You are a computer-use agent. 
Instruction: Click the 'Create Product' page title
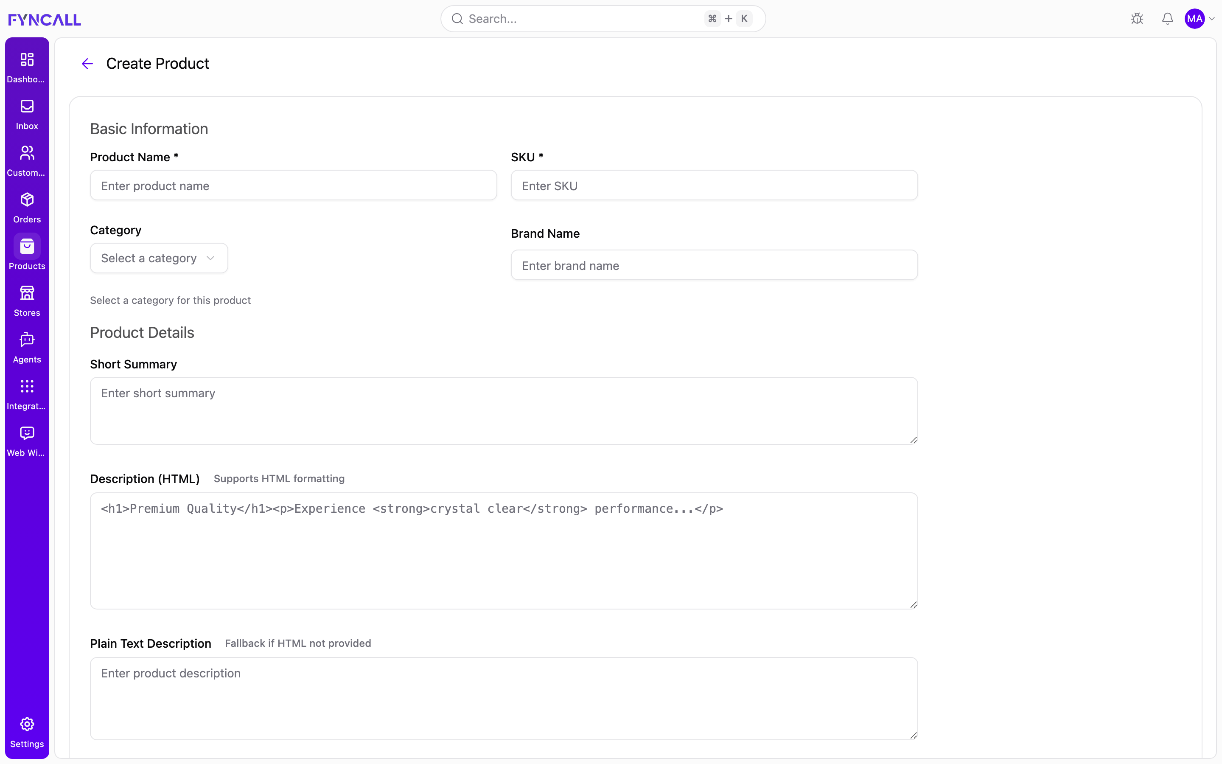point(157,64)
